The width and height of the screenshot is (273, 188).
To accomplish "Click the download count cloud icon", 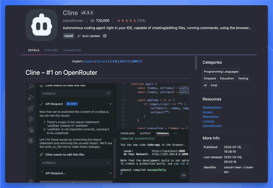I will coord(92,21).
